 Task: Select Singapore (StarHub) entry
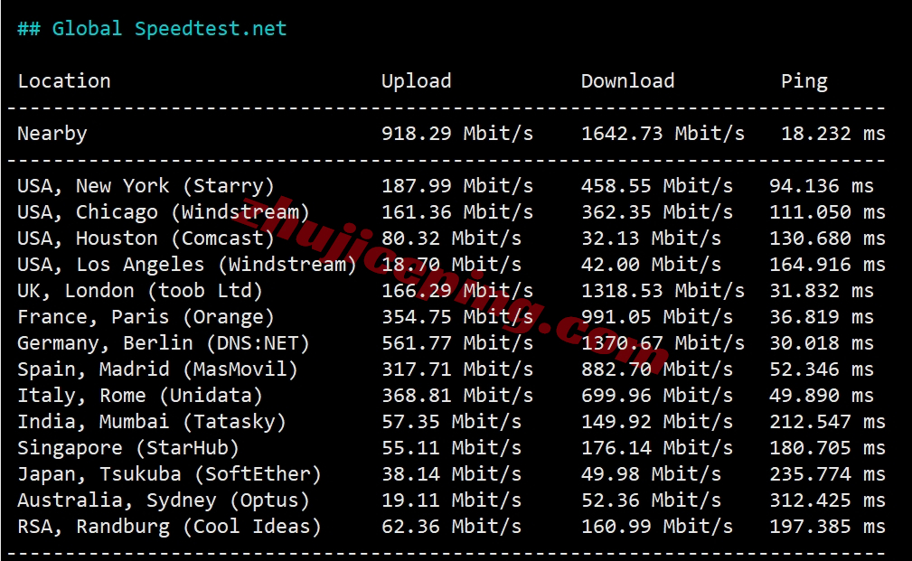click(128, 448)
